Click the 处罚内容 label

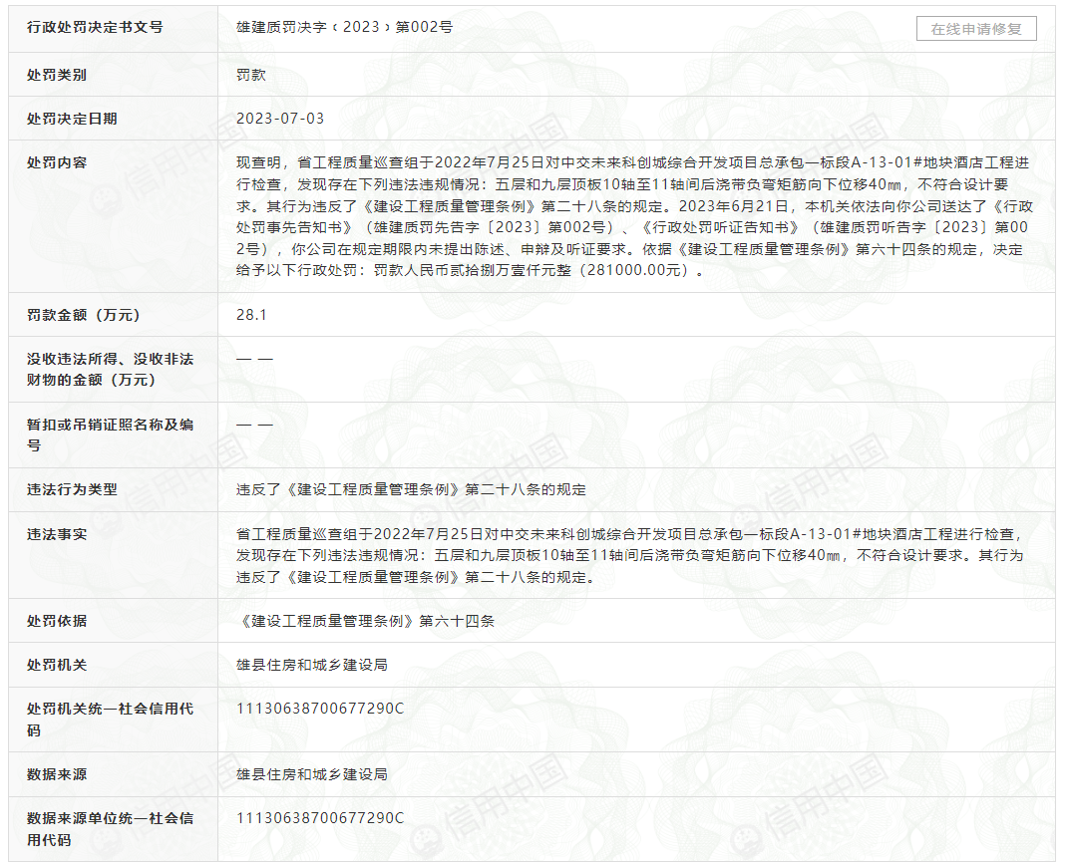57,163
